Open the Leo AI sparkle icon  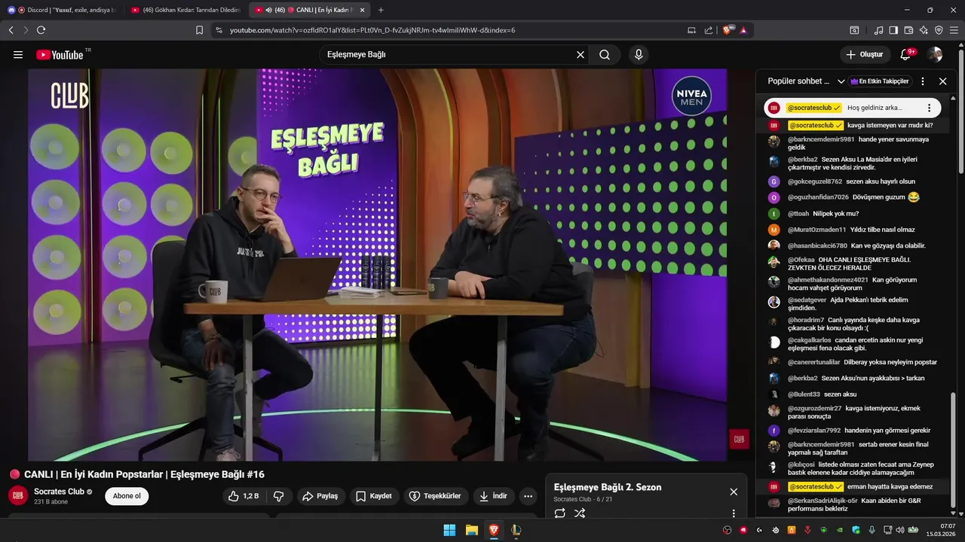[x=924, y=30]
